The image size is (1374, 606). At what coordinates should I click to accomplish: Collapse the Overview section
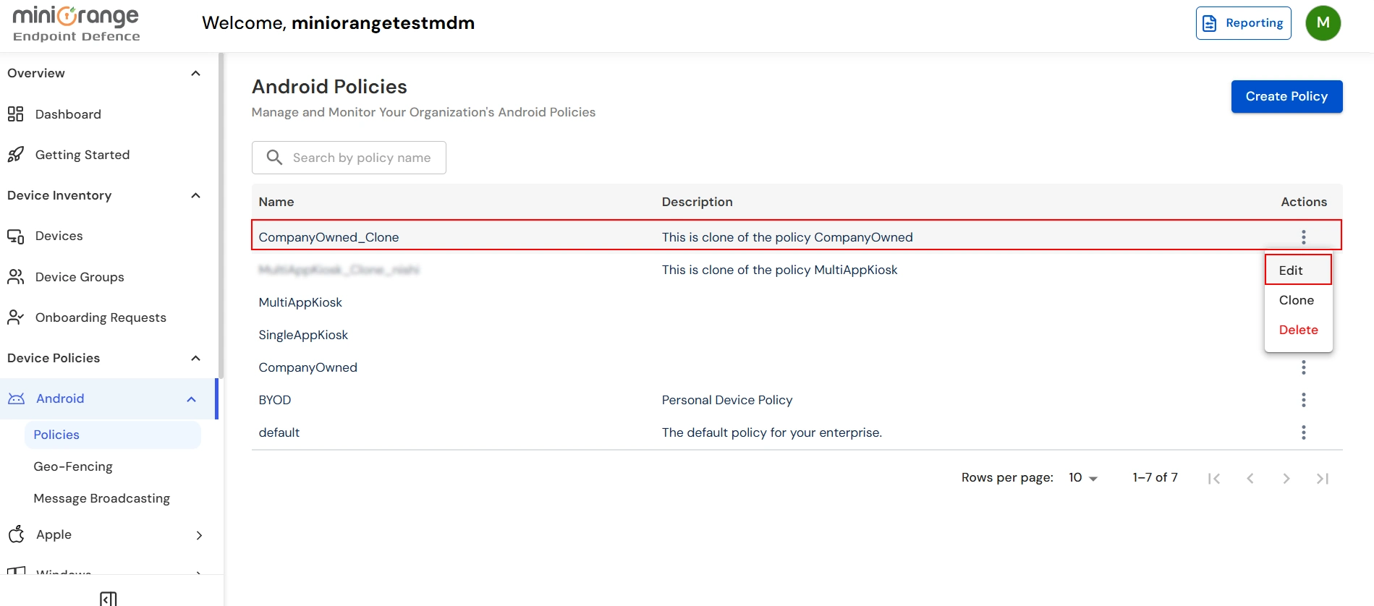(195, 72)
